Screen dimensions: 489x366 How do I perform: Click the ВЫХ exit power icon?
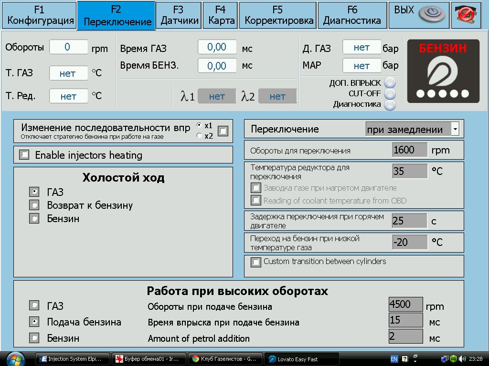(432, 15)
